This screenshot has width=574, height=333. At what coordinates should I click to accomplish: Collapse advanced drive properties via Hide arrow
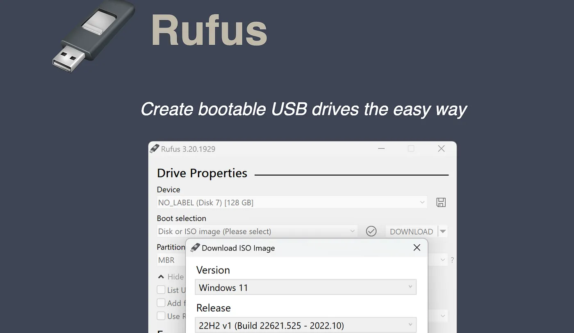[x=161, y=277]
